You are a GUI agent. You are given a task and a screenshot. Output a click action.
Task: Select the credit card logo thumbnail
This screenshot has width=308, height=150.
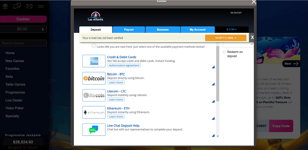pyautogui.click(x=94, y=61)
